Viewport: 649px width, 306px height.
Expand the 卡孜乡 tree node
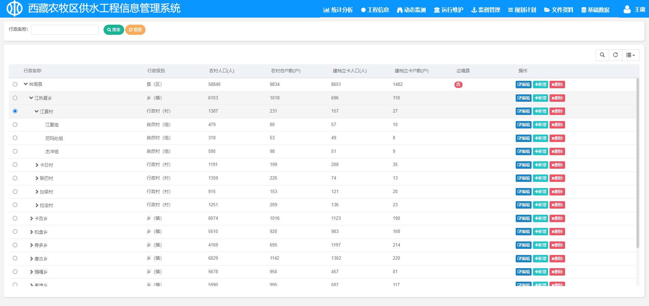[31, 218]
